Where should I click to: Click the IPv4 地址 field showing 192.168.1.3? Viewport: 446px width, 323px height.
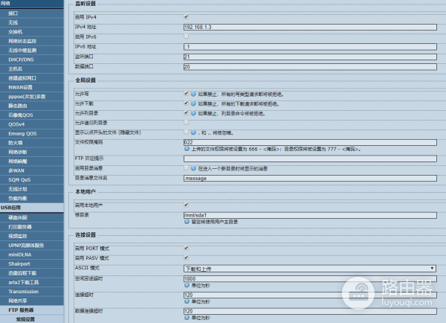310,27
